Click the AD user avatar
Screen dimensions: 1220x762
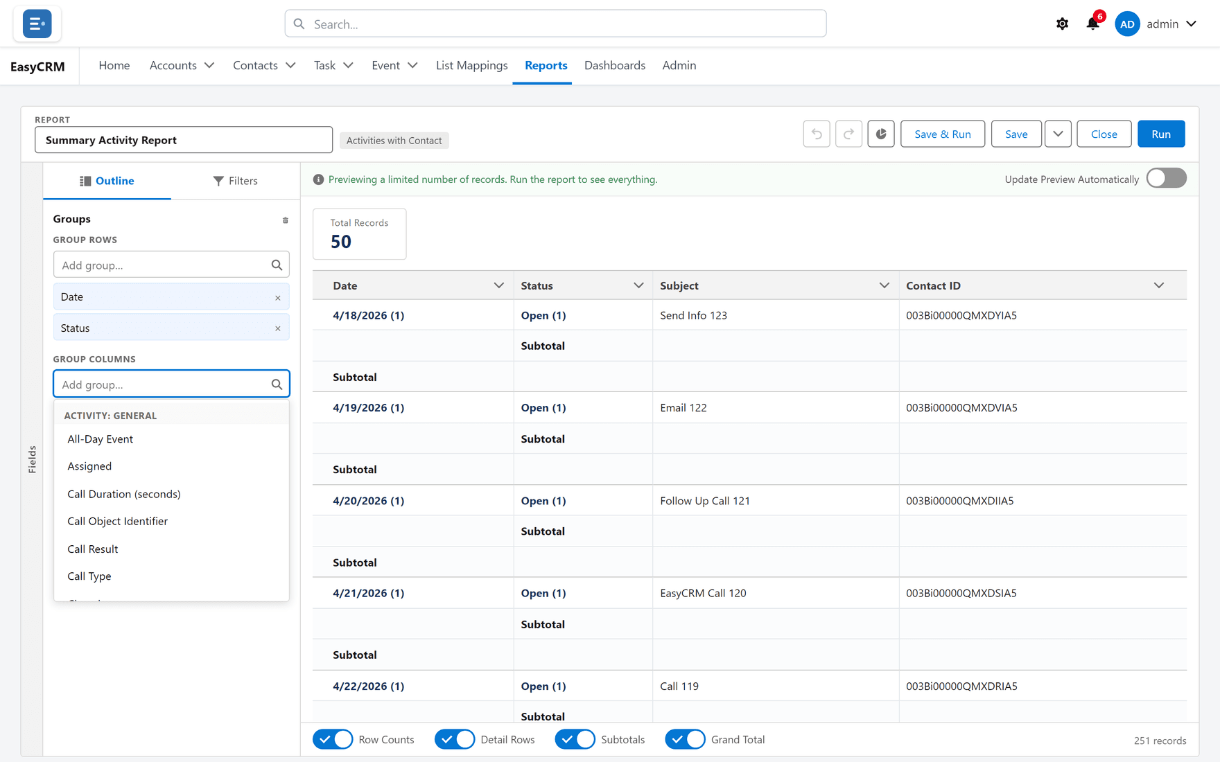pos(1127,24)
